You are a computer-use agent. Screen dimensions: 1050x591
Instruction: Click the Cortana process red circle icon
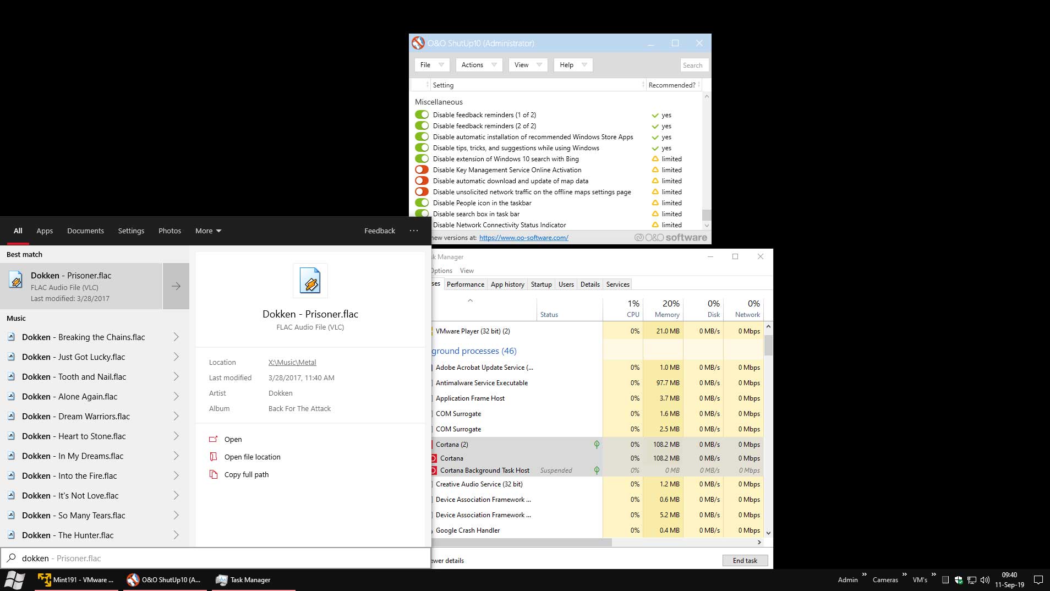click(434, 458)
